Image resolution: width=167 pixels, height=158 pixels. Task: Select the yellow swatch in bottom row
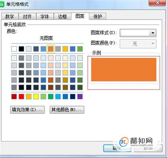36,97
